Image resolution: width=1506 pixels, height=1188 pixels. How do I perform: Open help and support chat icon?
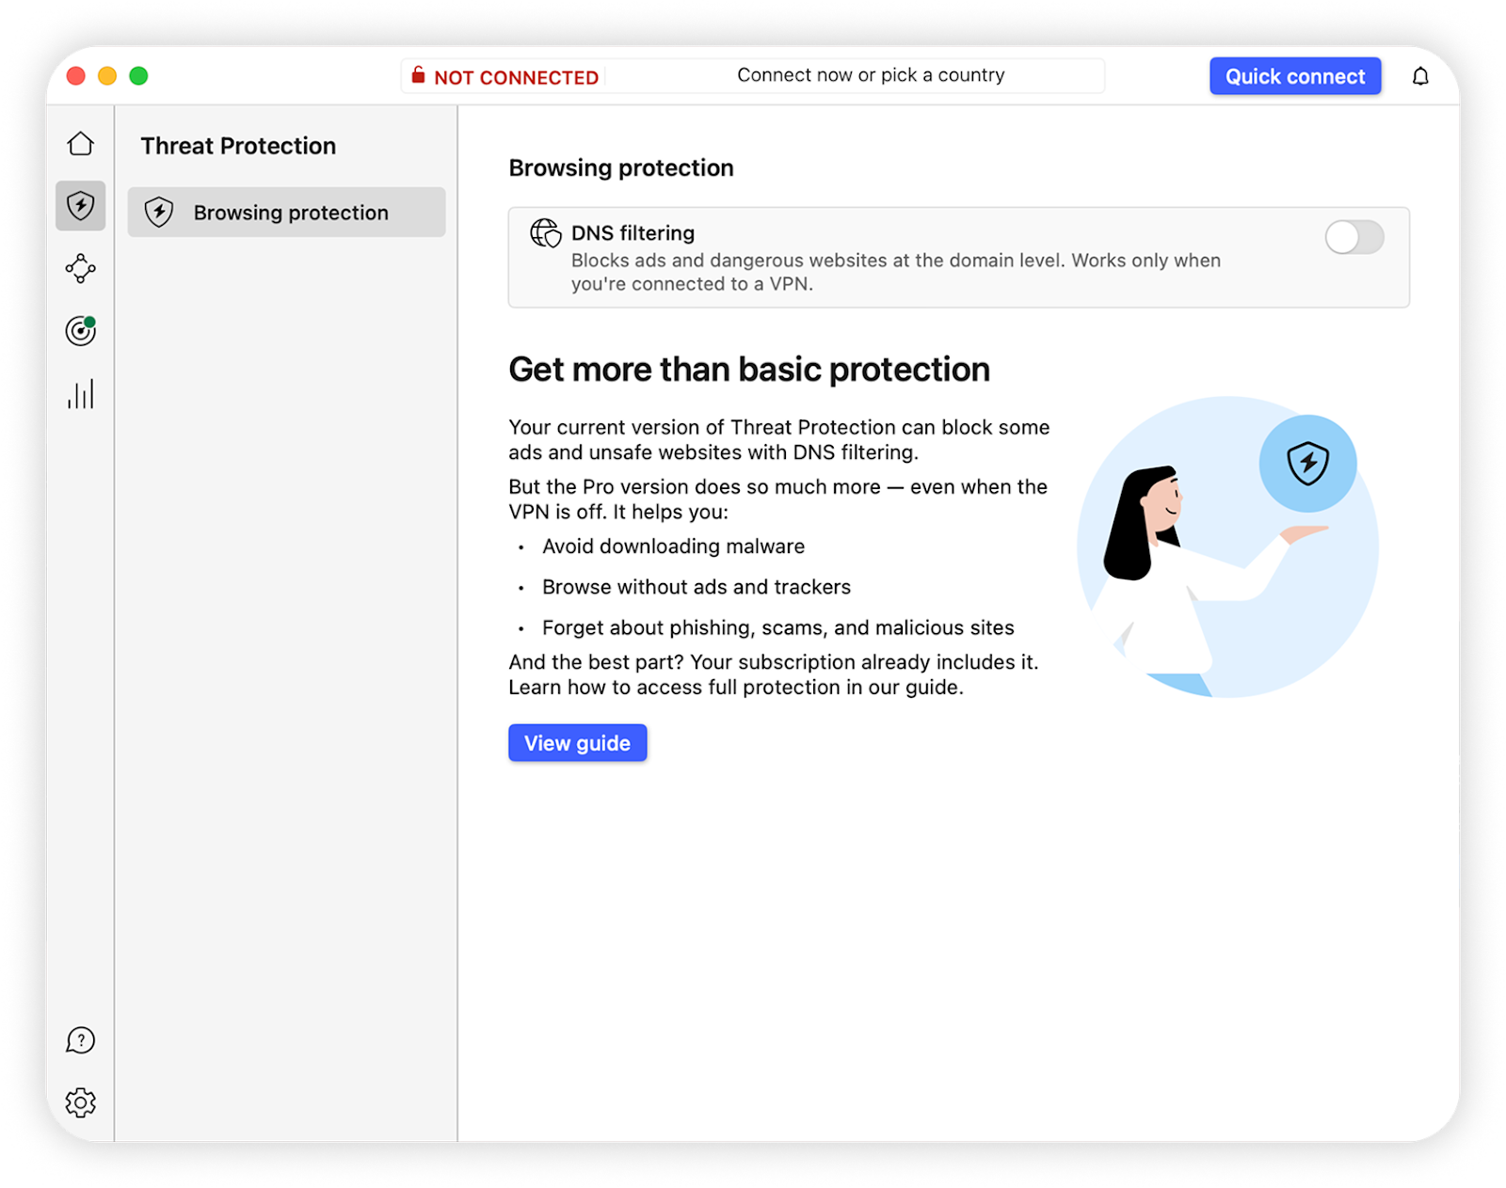coord(81,1040)
